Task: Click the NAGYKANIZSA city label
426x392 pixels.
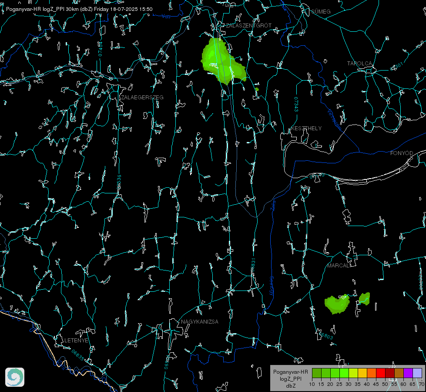Action: click(x=200, y=322)
